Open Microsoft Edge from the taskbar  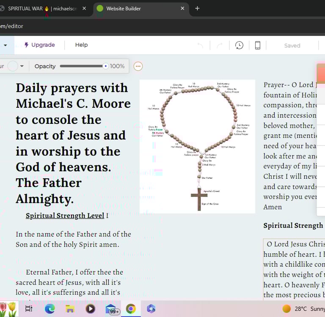[50, 309]
